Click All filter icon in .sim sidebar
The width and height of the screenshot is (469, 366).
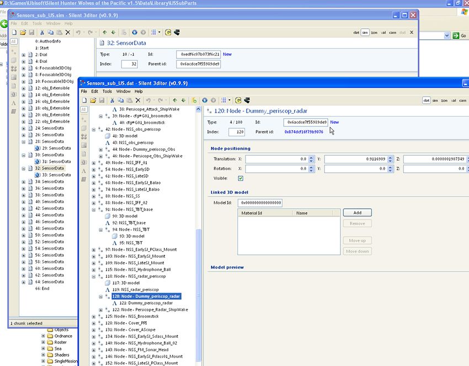click(14, 41)
